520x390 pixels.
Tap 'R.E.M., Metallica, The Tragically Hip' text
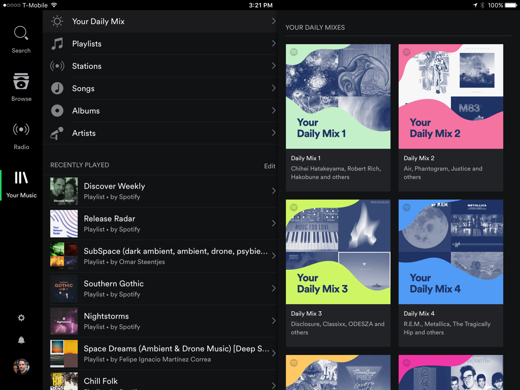[447, 328]
